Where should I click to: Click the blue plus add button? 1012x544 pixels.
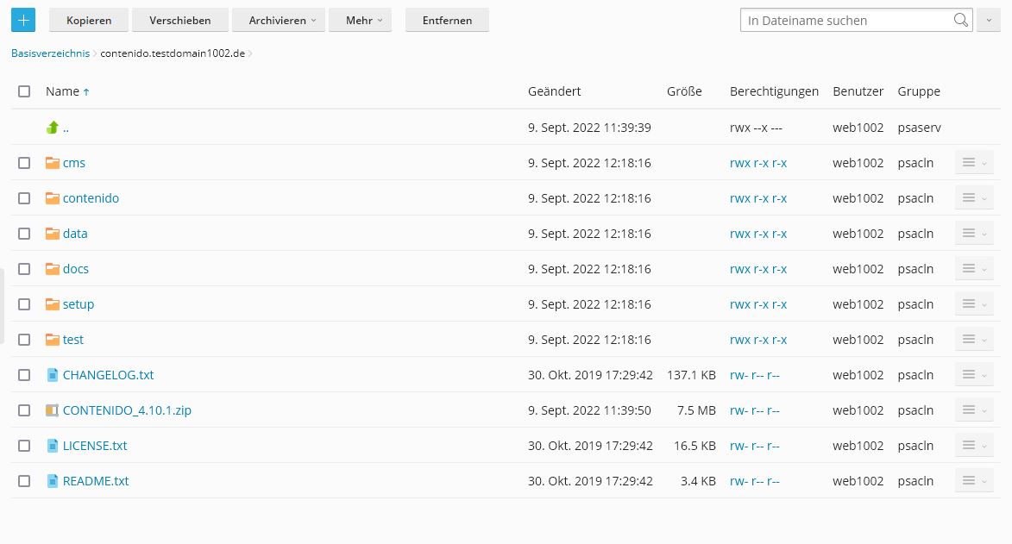click(23, 20)
